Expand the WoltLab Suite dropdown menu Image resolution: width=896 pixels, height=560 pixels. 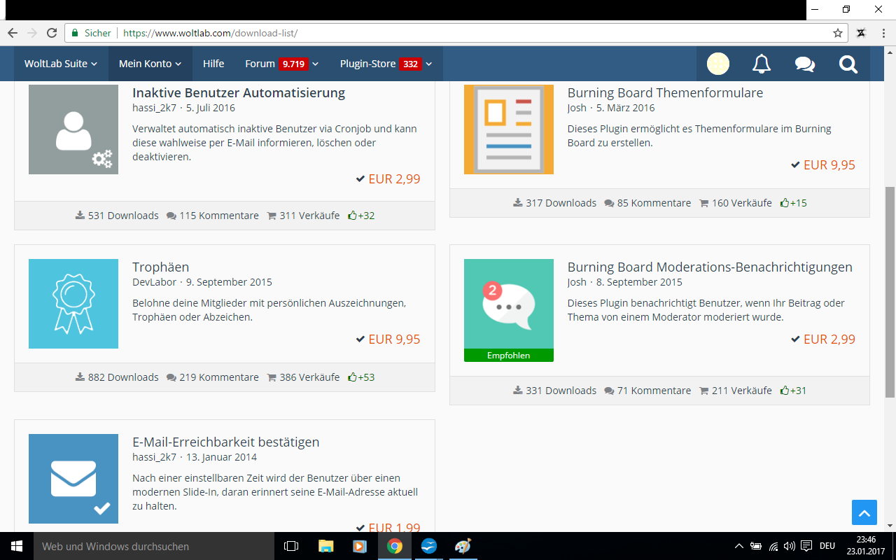(x=61, y=64)
